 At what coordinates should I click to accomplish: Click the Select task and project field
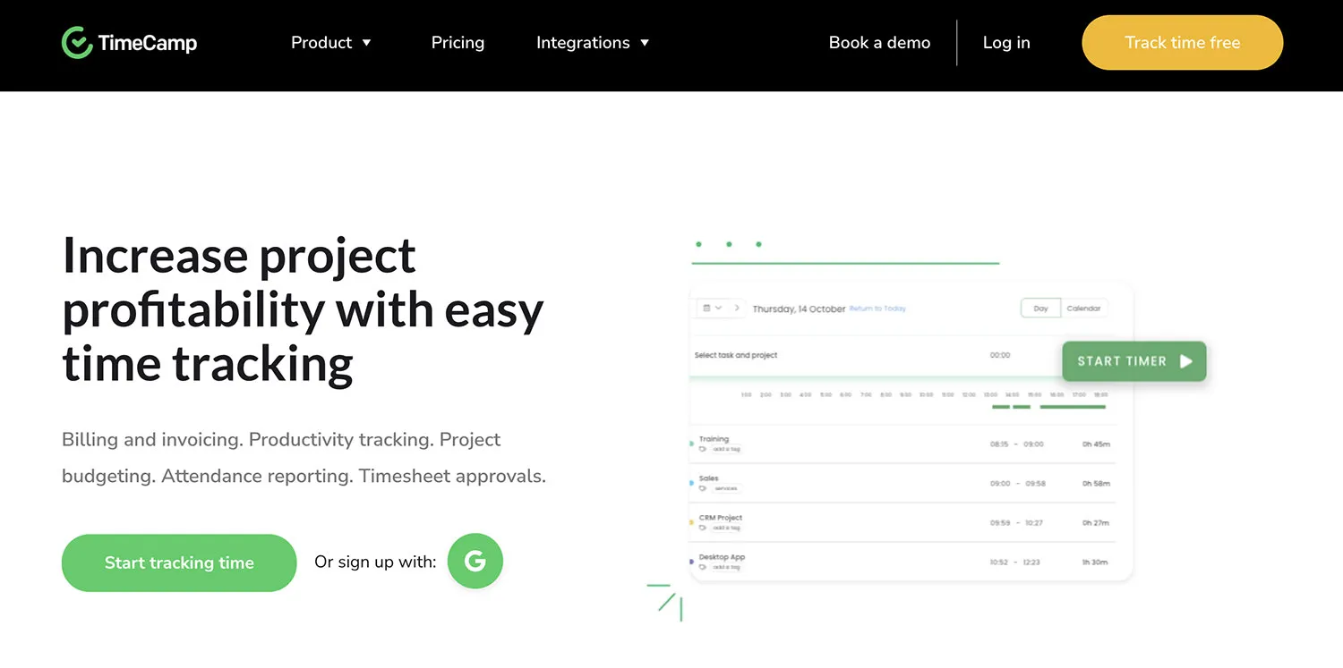736,355
